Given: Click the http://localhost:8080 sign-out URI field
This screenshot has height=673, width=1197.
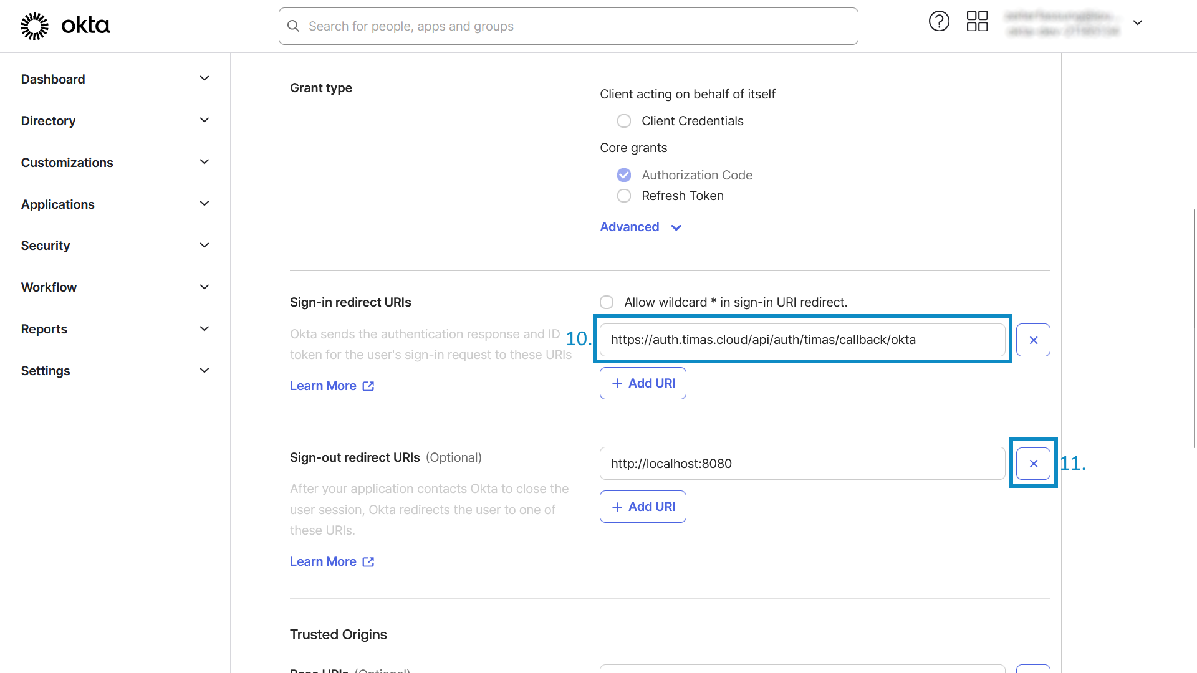Looking at the screenshot, I should (x=802, y=464).
